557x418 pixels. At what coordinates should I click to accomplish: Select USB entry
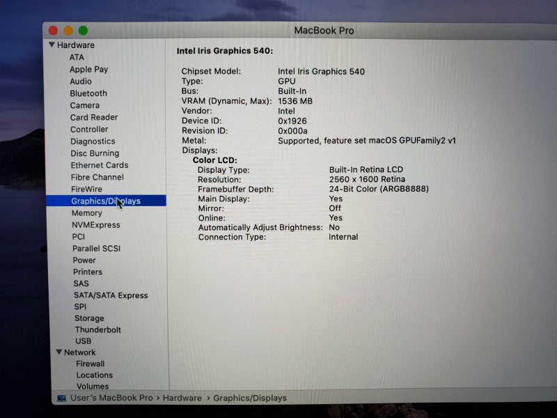point(84,341)
